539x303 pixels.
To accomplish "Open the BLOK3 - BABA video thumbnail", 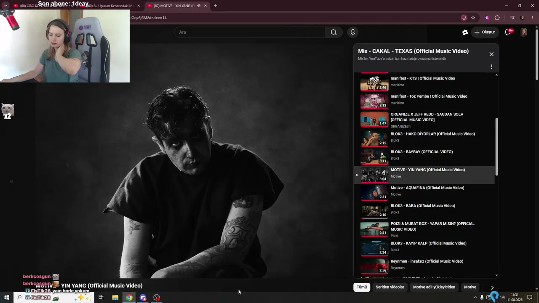I will tap(374, 211).
